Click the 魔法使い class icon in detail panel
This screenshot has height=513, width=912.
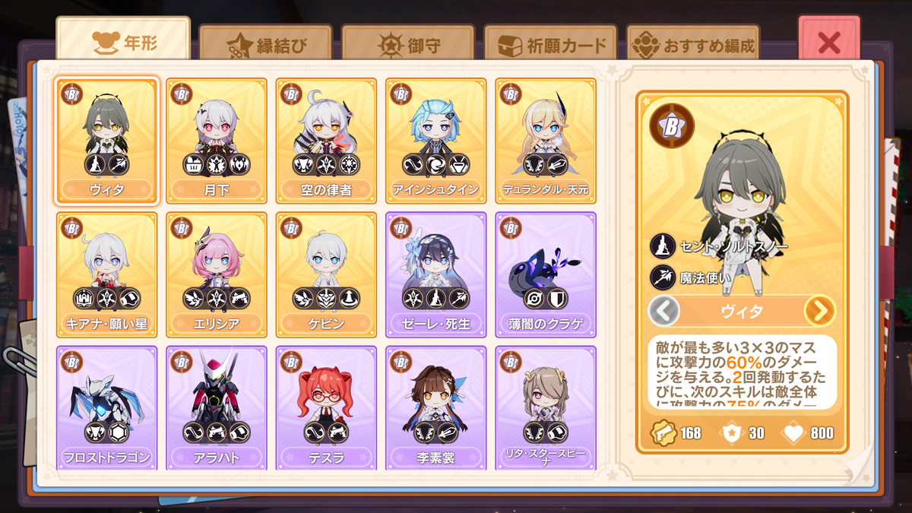pyautogui.click(x=663, y=277)
